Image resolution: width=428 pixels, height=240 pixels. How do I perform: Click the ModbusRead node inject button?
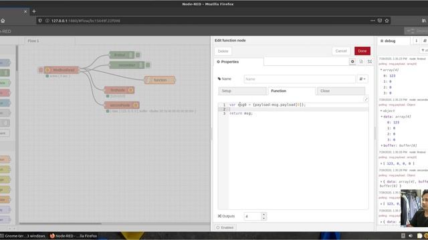coord(41,70)
